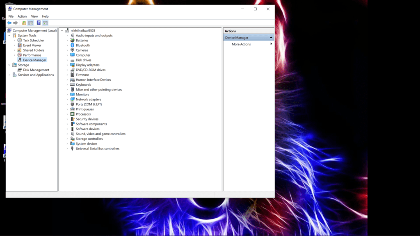Screen dimensions: 420x236
Task: Click the Monitors icon
Action: point(72,95)
